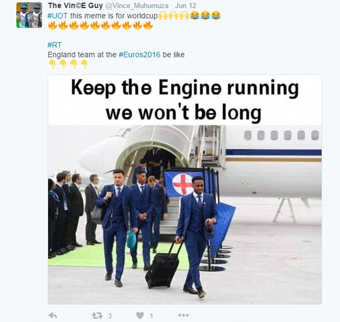
Task: Like the tweet with the heart icon
Action: coord(140,315)
